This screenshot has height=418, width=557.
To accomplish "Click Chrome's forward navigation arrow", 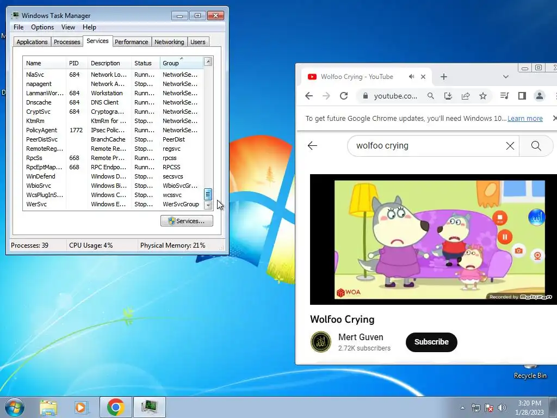I will point(326,96).
